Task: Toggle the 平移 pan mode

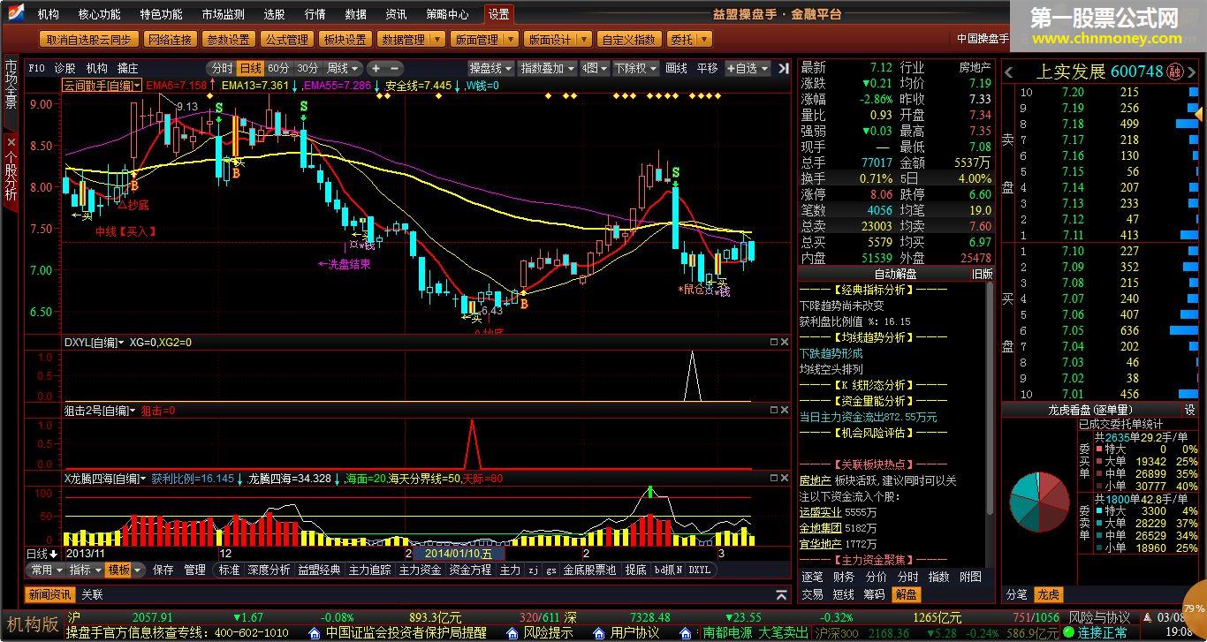Action: [707, 68]
